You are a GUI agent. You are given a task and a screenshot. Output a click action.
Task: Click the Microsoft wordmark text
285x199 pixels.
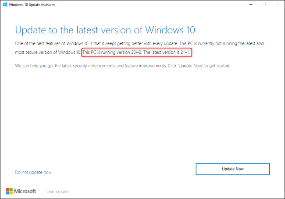coord(26,191)
